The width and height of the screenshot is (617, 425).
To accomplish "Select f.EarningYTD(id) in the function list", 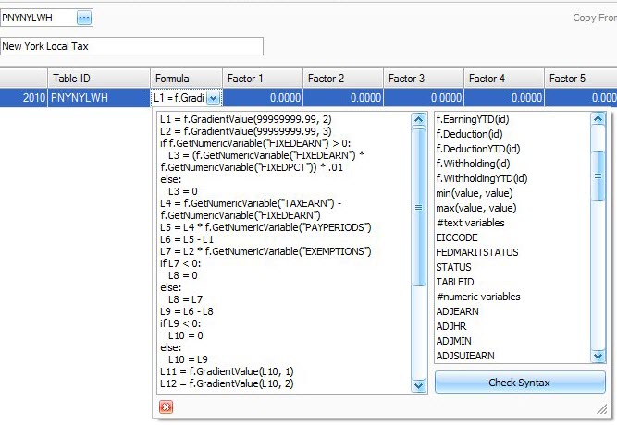I will [x=478, y=118].
